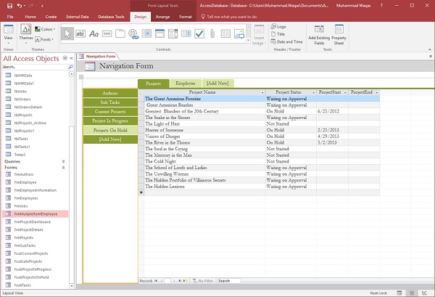Screen dimensions: 435x297
Task: Collapse the Queries group in navigation pane
Action: [x=63, y=161]
